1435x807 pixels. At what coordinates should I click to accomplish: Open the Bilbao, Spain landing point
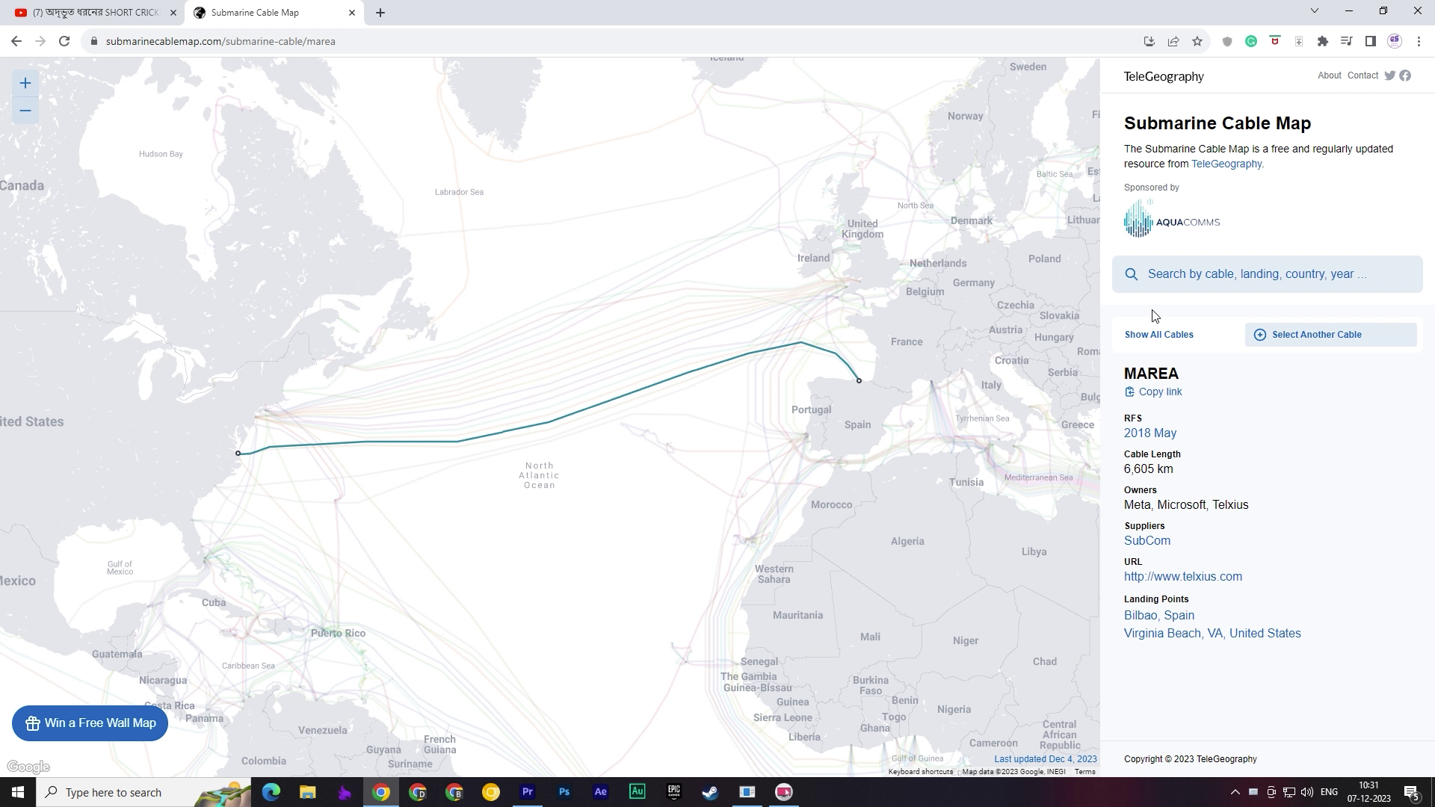1159,615
